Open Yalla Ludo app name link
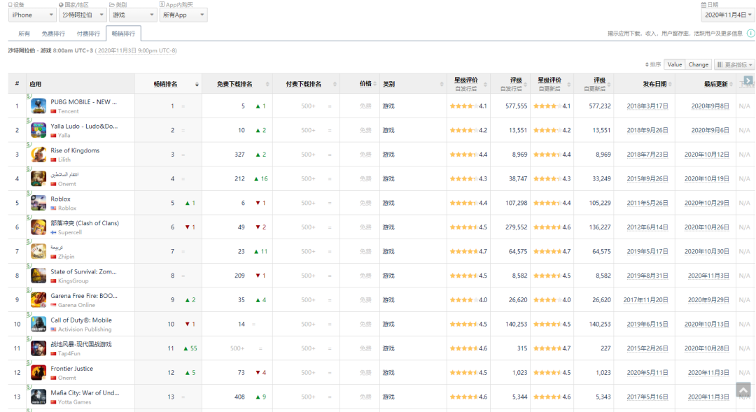The height and width of the screenshot is (412, 756). (x=84, y=126)
